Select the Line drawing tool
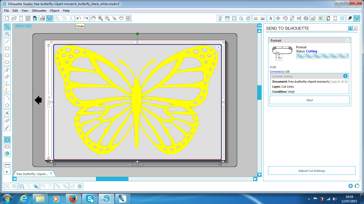364x204 pixels. click(x=7, y=41)
